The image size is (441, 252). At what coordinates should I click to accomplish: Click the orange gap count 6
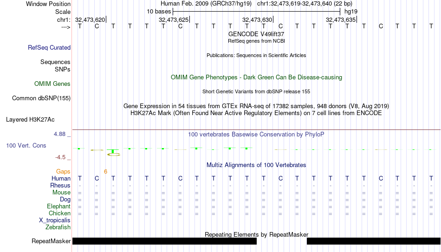pos(105,172)
